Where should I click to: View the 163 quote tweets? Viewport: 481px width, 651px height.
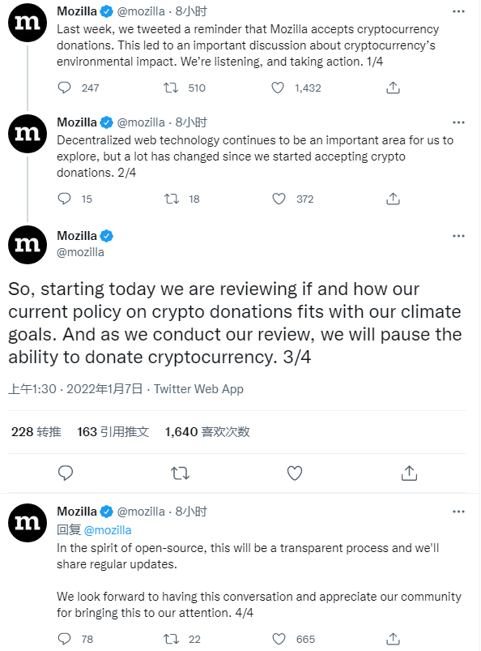tap(113, 432)
